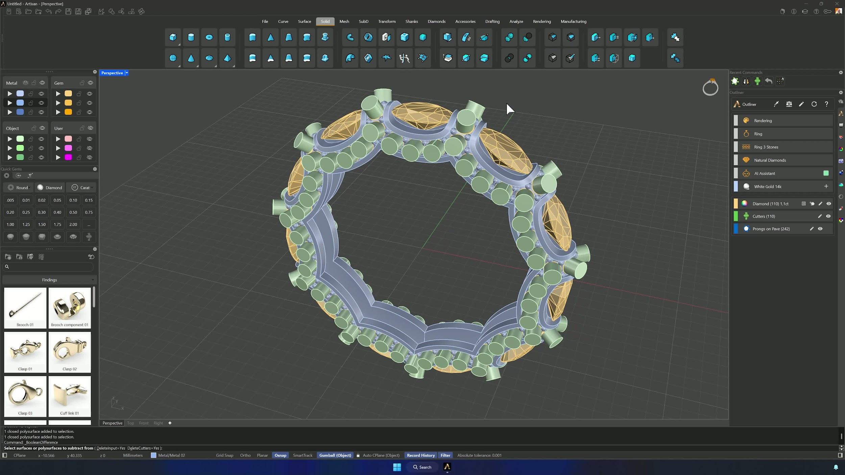Viewport: 845px width, 475px height.
Task: Refresh the Outliner list
Action: click(x=814, y=104)
